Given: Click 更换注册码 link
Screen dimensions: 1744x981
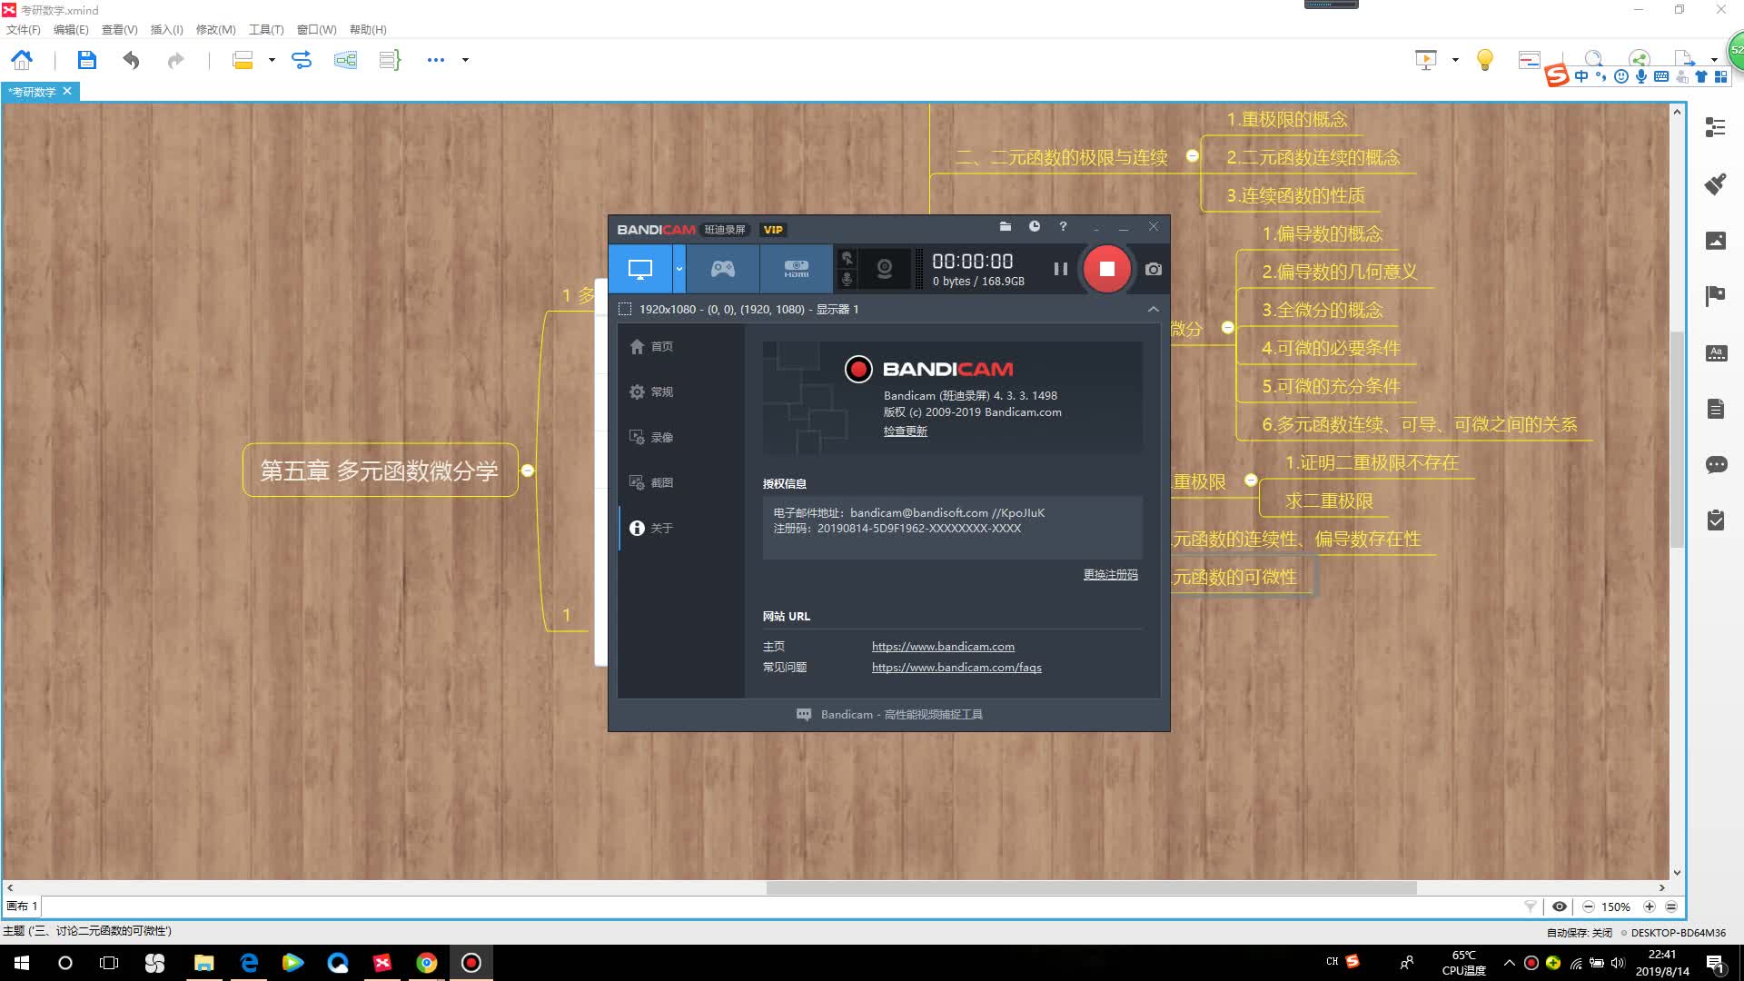Looking at the screenshot, I should 1110,574.
